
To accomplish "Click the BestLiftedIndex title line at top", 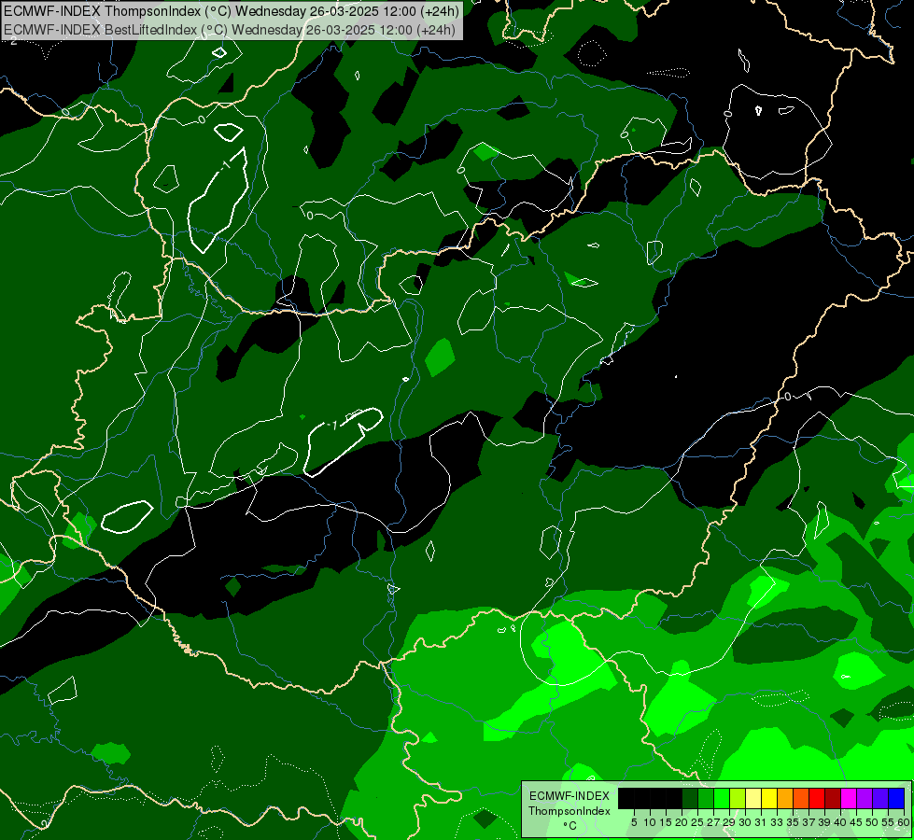I will (229, 29).
